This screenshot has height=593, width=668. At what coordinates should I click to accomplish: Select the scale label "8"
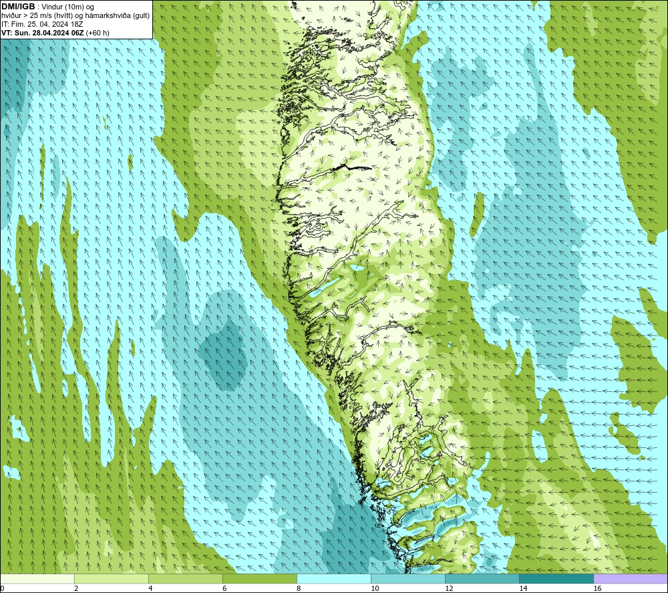[x=299, y=588]
